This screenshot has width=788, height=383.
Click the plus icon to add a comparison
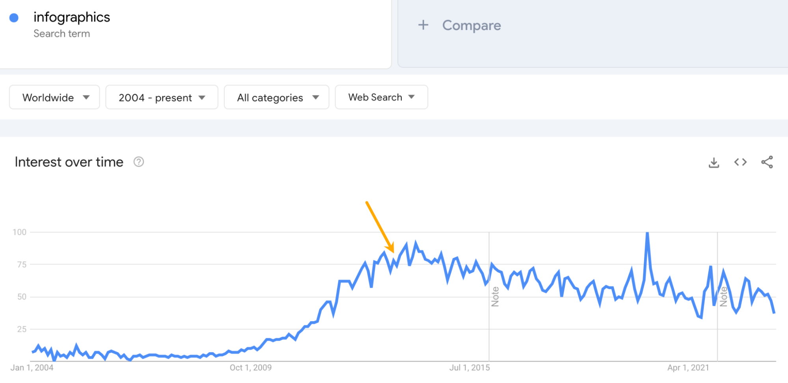pos(423,25)
